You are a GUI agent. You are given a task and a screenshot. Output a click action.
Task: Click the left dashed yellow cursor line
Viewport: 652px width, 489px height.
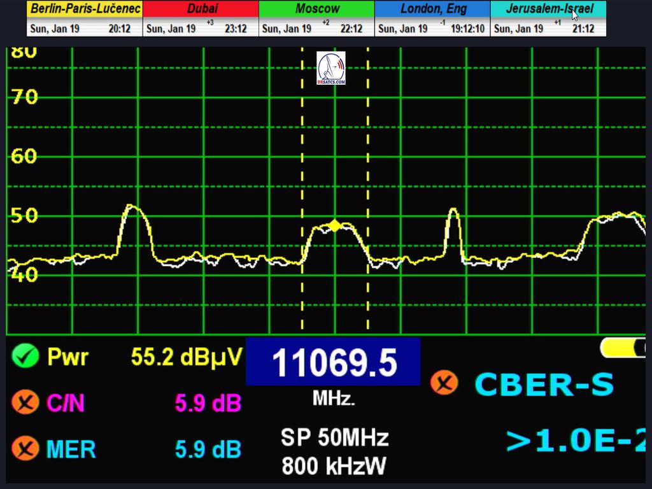[302, 159]
